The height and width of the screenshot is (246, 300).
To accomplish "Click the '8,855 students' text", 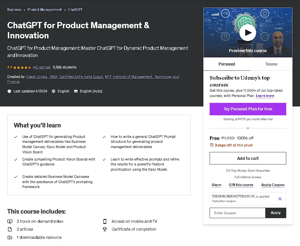I will tap(65, 67).
